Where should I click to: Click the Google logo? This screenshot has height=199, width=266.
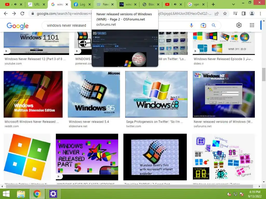[x=17, y=26]
